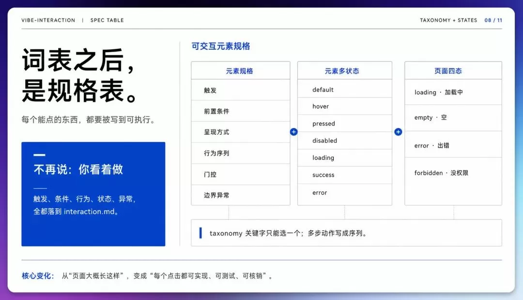This screenshot has width=523, height=300.
Task: Click the 每个能点的东西 subtitle
Action: 90,120
